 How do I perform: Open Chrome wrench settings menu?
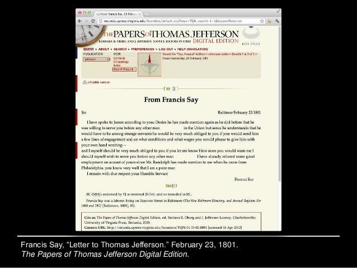tap(277, 21)
